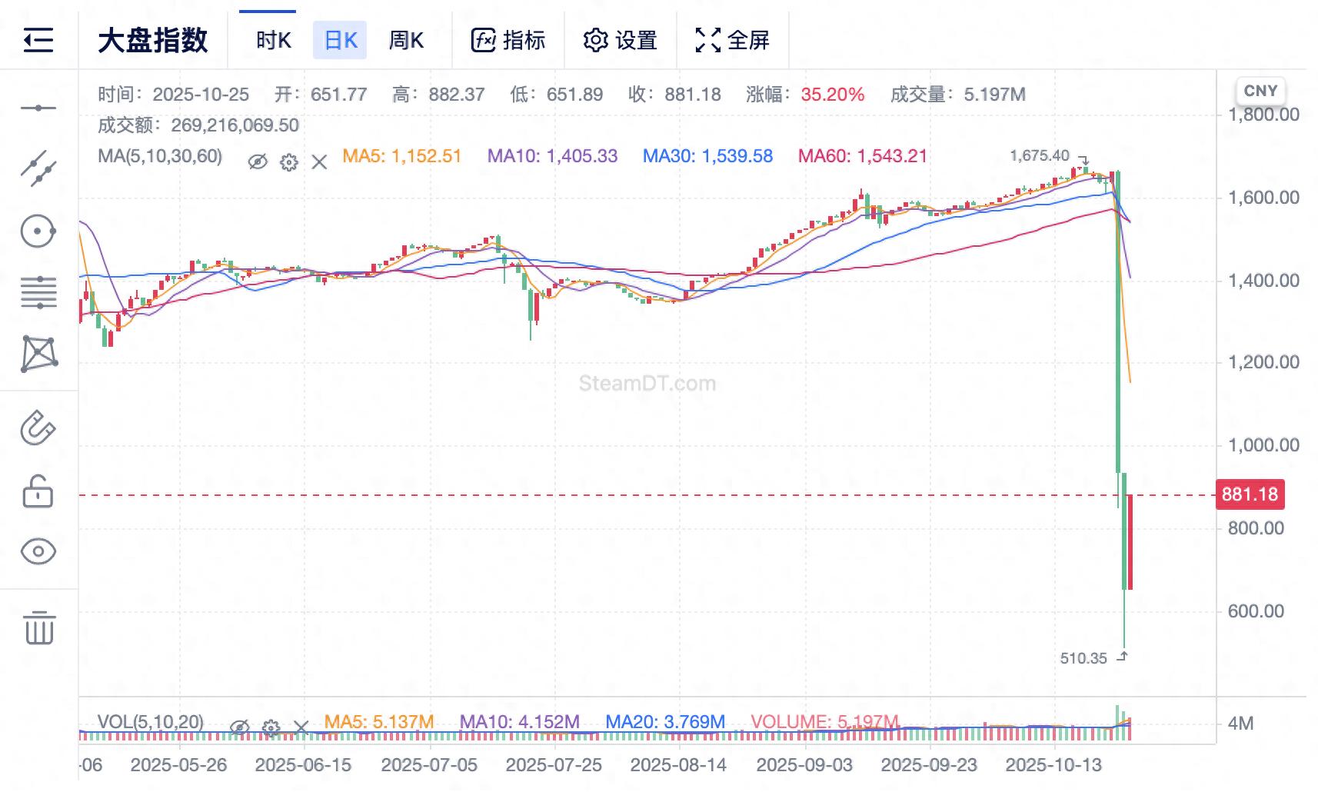
Task: Switch to the 周K weekly chart tab
Action: tap(408, 40)
